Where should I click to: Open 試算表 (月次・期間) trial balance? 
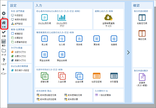(142, 77)
